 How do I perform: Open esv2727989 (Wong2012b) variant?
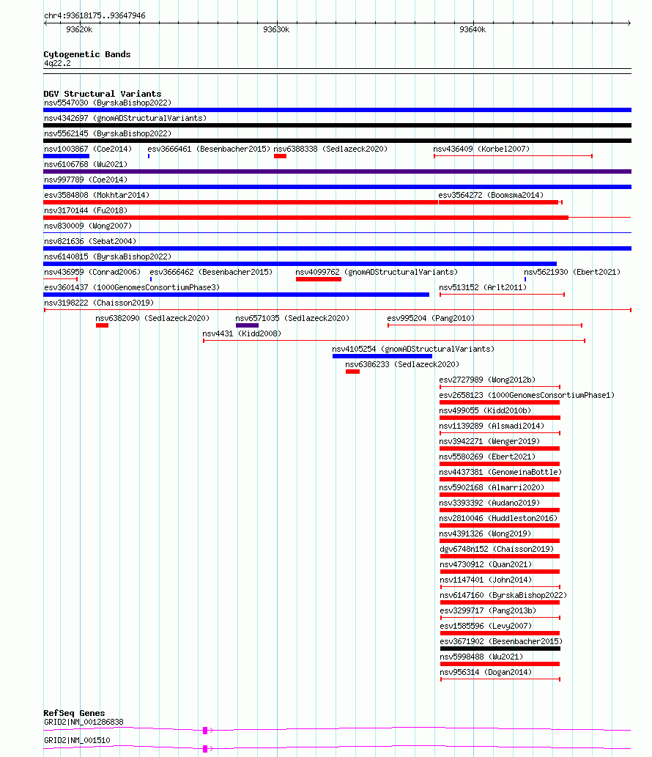[487, 381]
